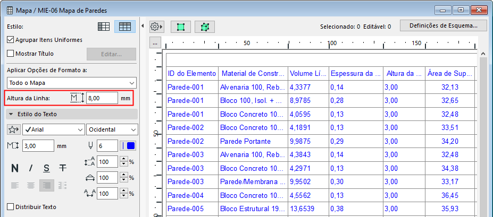Open the Todo o Mapa dropdown
Image resolution: width=493 pixels, height=217 pixels.
click(x=72, y=83)
